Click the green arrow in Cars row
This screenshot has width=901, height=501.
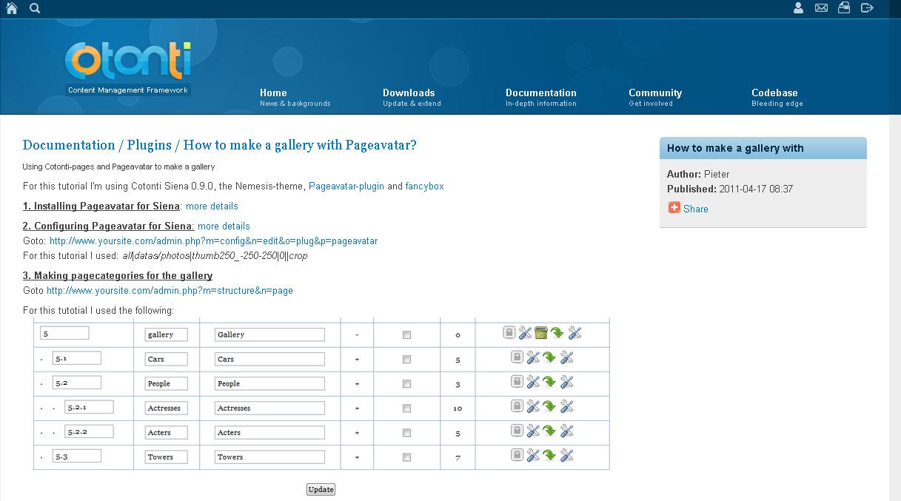tap(549, 358)
